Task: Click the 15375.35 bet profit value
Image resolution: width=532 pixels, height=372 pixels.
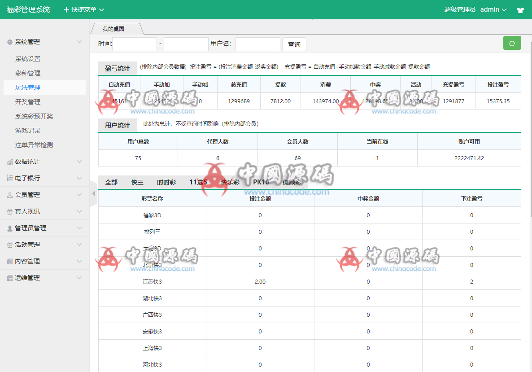Action: [x=498, y=101]
